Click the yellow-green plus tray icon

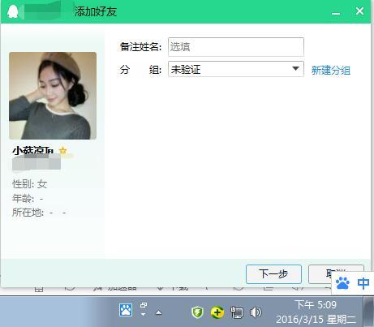coord(217,312)
